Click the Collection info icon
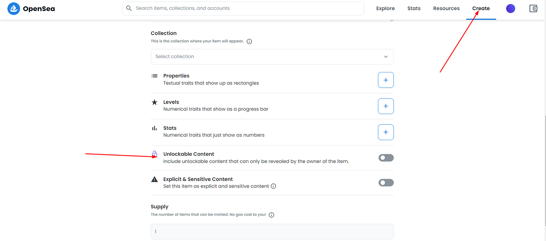546x241 pixels. point(249,41)
